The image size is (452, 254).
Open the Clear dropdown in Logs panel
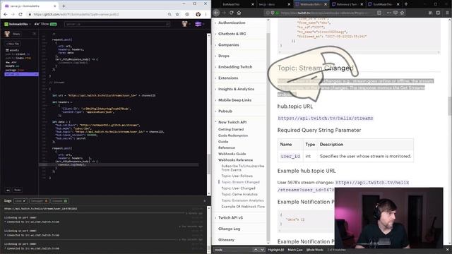[20, 200]
